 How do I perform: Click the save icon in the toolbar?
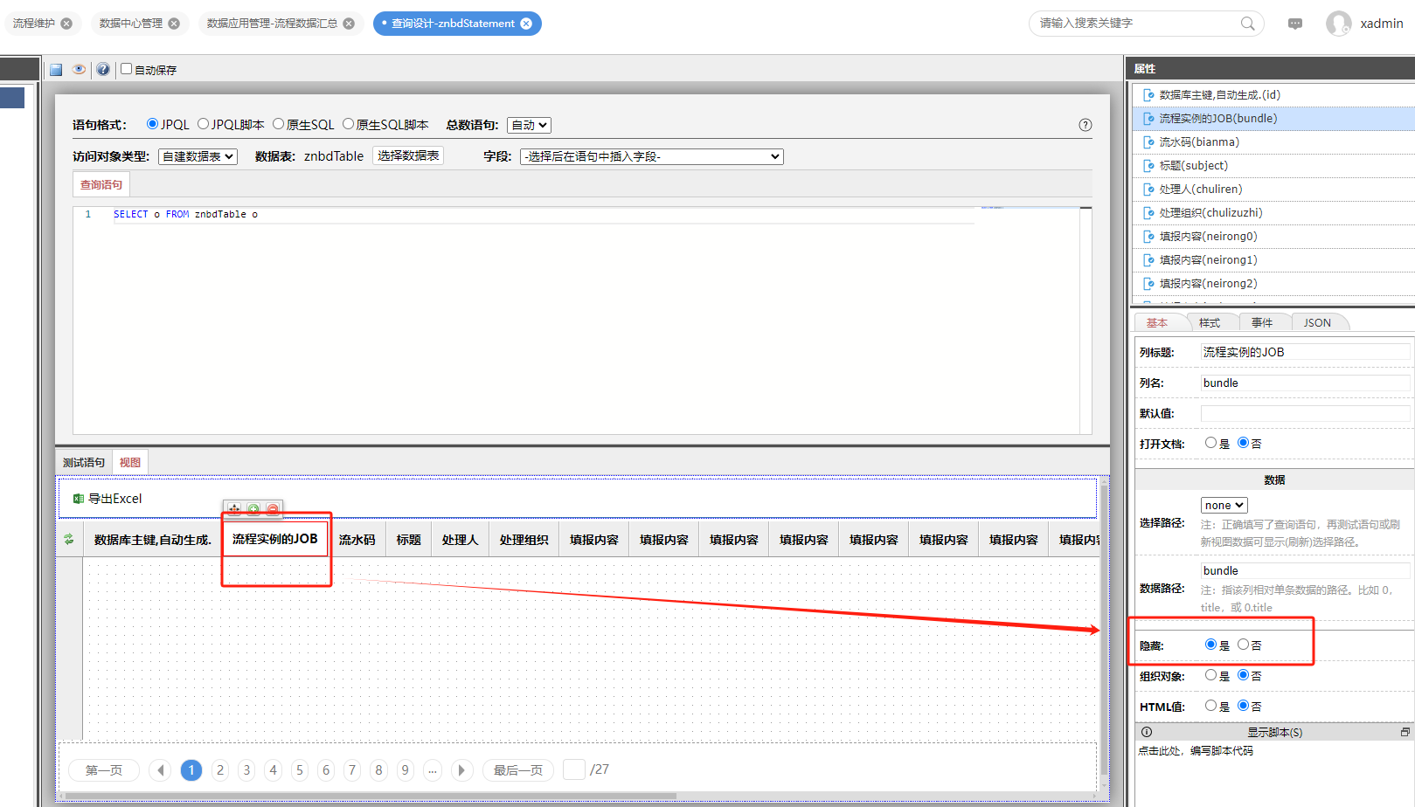click(56, 70)
